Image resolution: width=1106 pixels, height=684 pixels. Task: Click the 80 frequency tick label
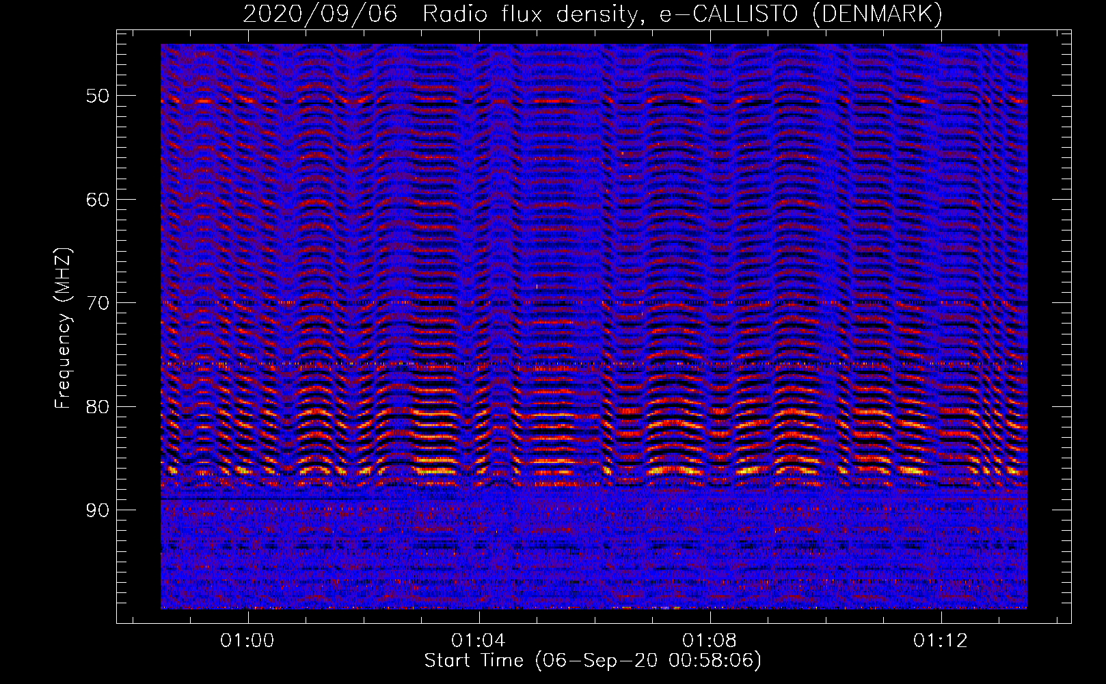tap(97, 406)
